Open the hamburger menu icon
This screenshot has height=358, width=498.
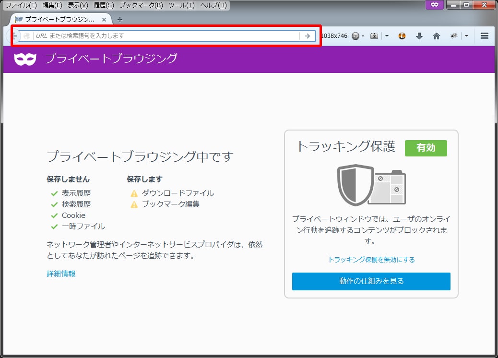pyautogui.click(x=484, y=36)
